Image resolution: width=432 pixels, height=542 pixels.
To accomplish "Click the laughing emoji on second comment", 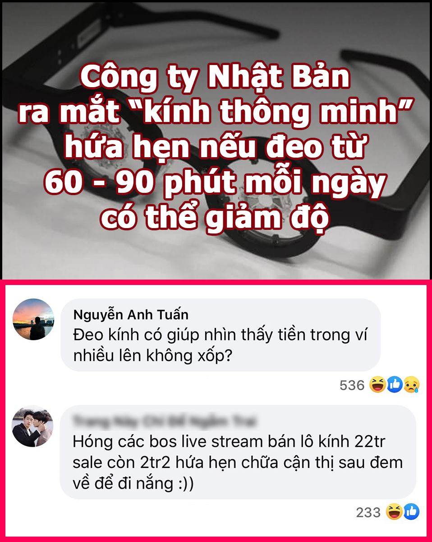I will 395,512.
